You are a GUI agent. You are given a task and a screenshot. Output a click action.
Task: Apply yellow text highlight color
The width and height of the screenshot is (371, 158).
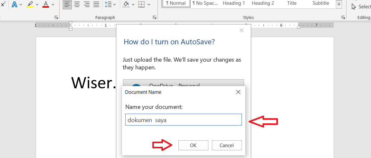point(30,4)
